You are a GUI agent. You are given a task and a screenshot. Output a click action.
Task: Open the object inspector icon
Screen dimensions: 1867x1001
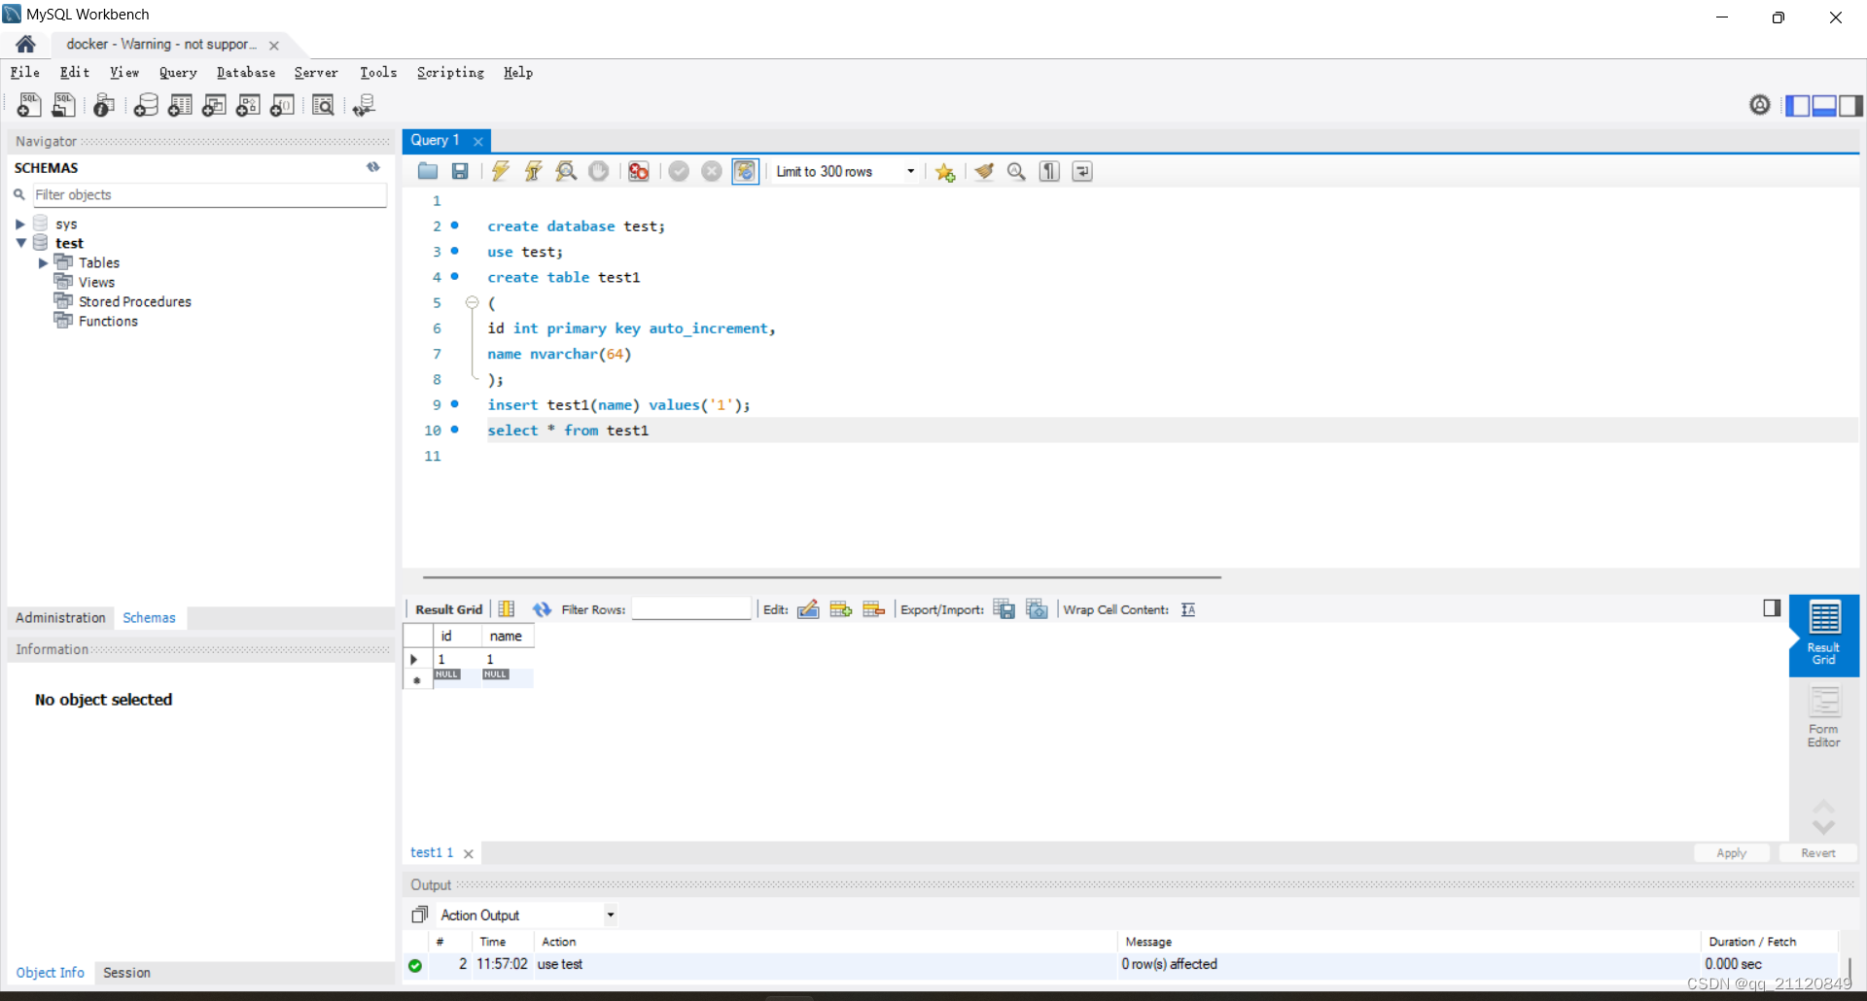104,105
